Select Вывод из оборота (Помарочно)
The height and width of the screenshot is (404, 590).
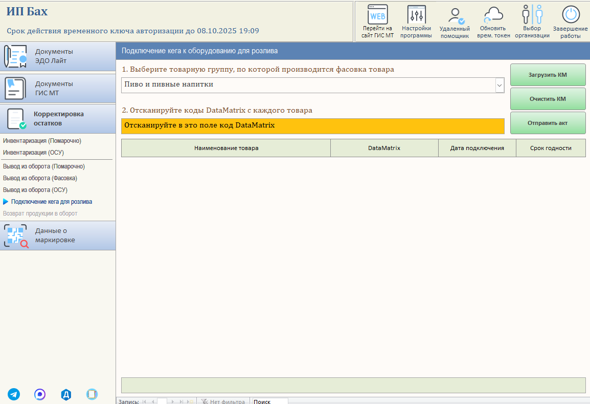point(44,166)
